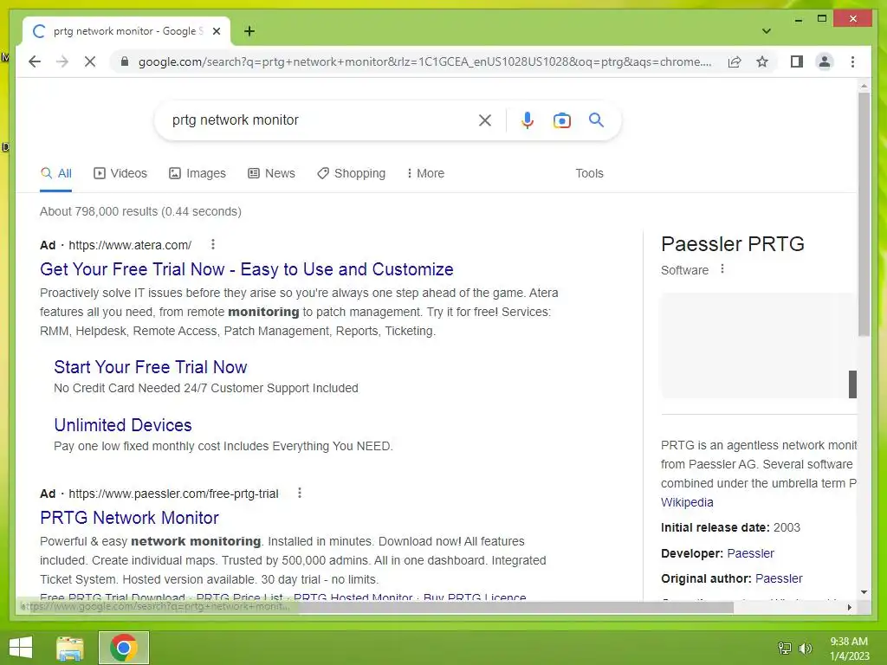The image size is (887, 665).
Task: Click the 'Initial release date: 2003' text
Action: [730, 527]
